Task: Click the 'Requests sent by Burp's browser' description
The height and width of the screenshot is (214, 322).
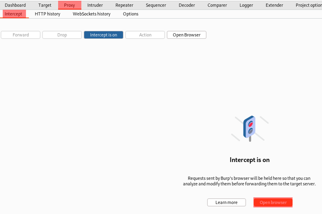Action: pos(249,181)
